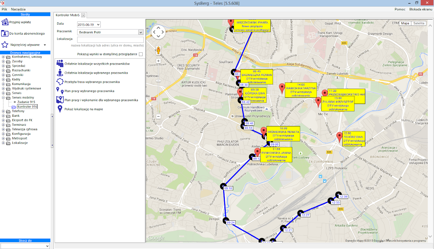
Task: Expand the Sprzedaż tree node
Action: point(3,66)
